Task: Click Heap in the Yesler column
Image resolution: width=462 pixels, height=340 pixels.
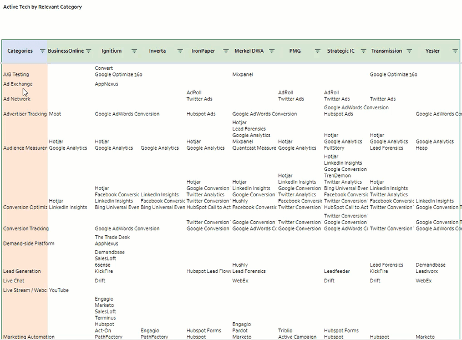Action: [422, 148]
